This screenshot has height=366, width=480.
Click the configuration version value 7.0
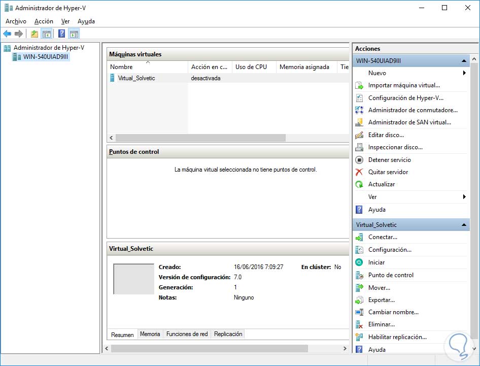[237, 277]
